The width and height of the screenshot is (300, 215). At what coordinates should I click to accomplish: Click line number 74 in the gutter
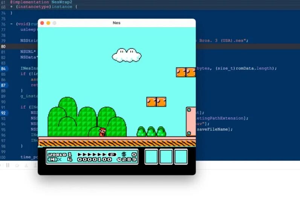[x=3, y=13]
